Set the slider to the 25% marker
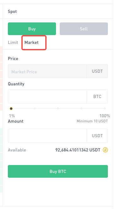This screenshot has height=209, width=117. point(35,108)
